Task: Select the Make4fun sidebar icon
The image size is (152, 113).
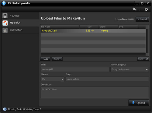Action: click(5, 23)
